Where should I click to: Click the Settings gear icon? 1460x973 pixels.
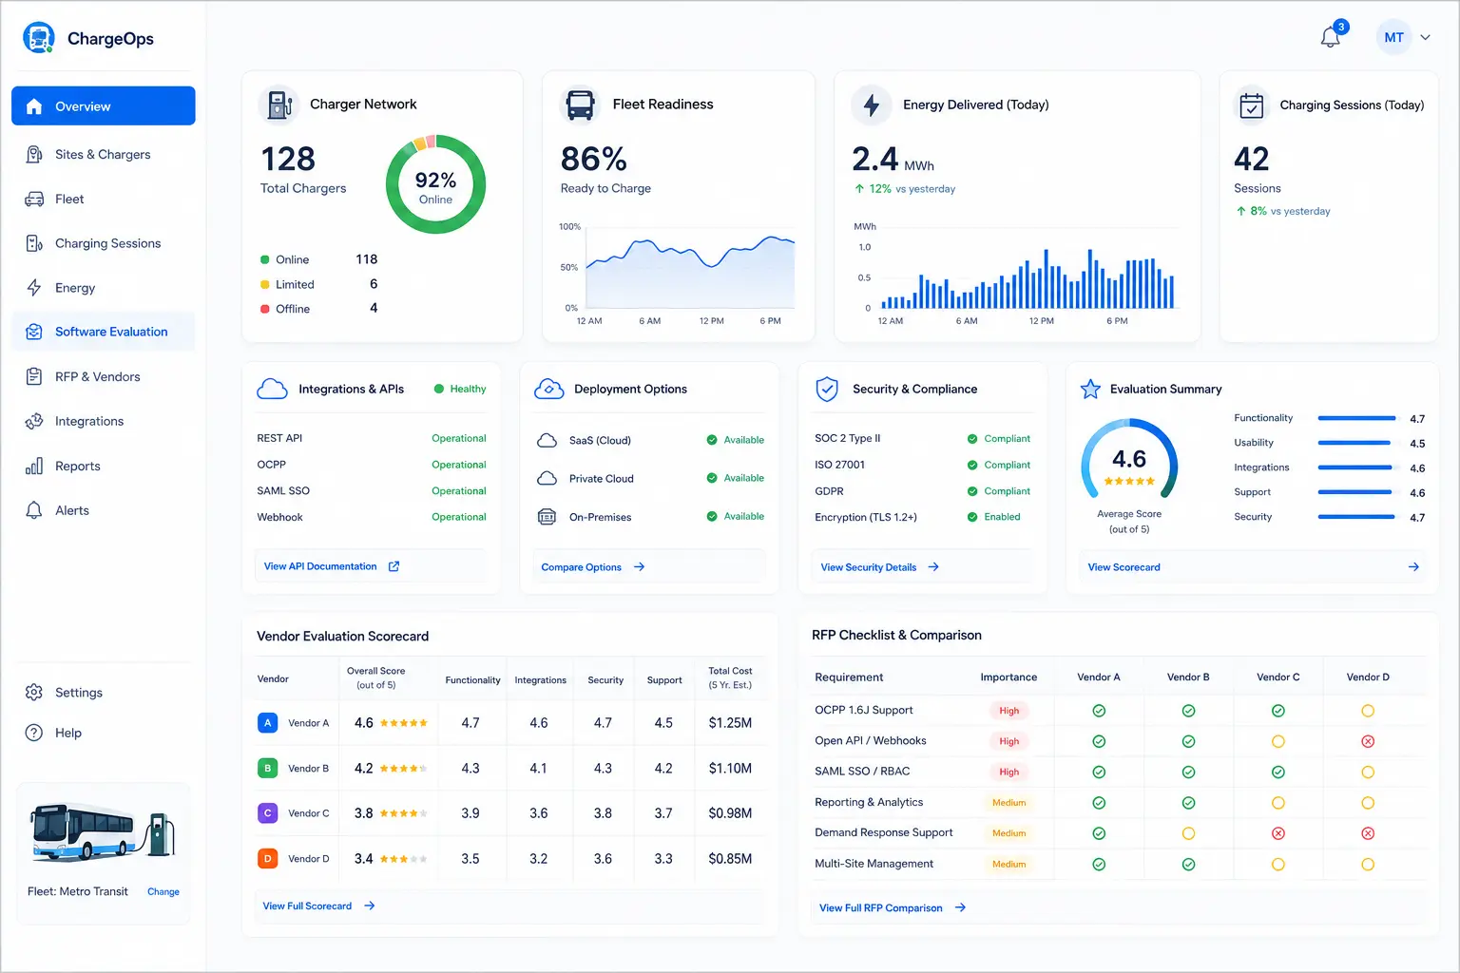[x=34, y=693]
